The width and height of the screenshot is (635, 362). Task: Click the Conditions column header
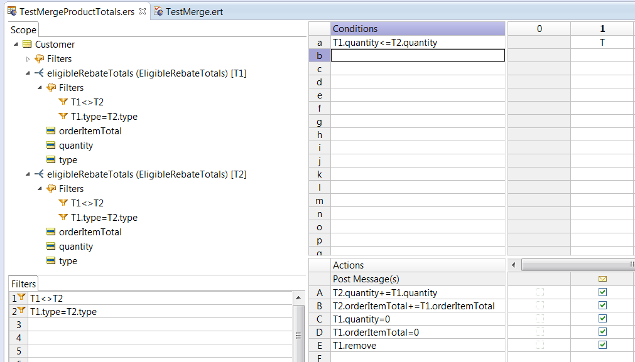click(418, 29)
